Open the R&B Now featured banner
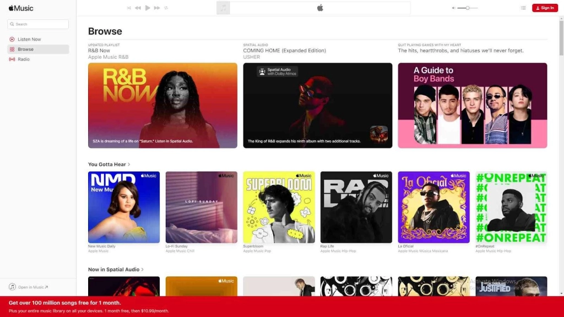Viewport: 564px width, 317px height. [x=162, y=105]
